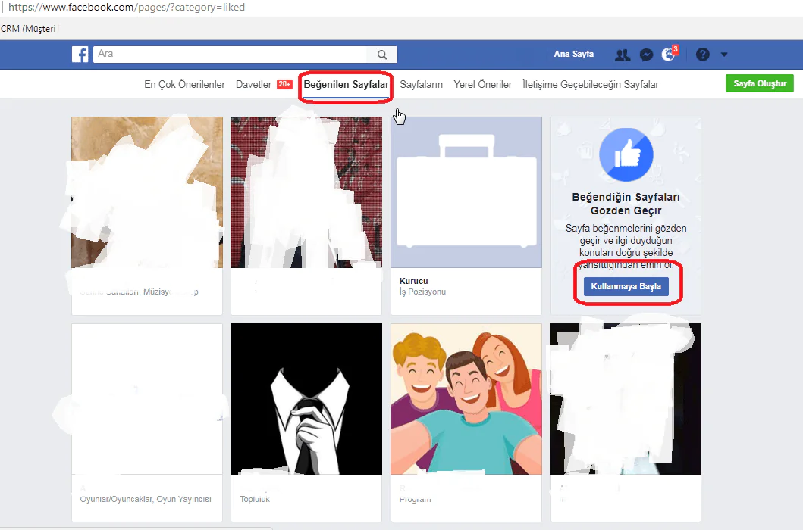
Task: Open the Kurucu page thumbnail
Action: [466, 192]
